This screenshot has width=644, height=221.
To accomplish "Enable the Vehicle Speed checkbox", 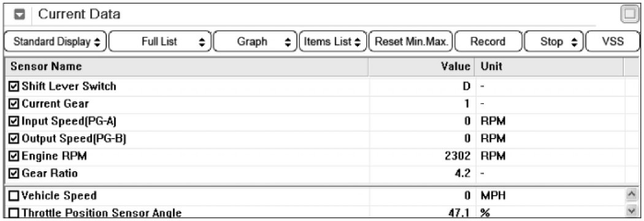I will [x=13, y=196].
